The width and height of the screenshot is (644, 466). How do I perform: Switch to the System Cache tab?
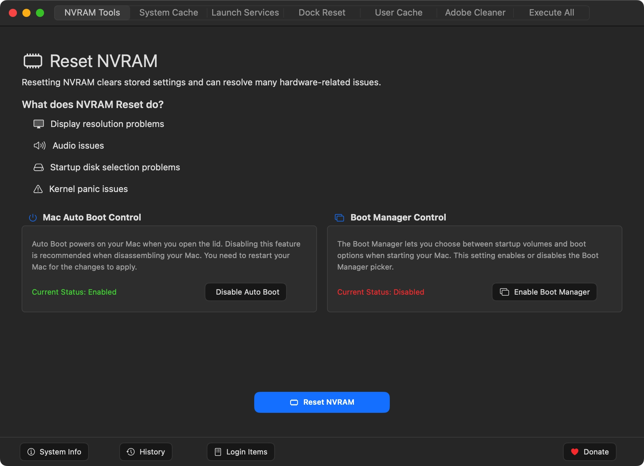coord(168,13)
